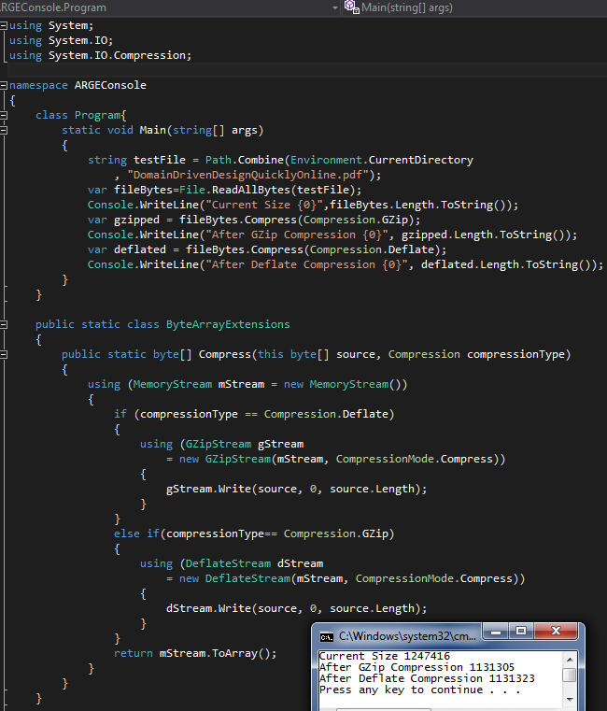Collapse the ByteArrayExtensions class outline

pos(5,324)
